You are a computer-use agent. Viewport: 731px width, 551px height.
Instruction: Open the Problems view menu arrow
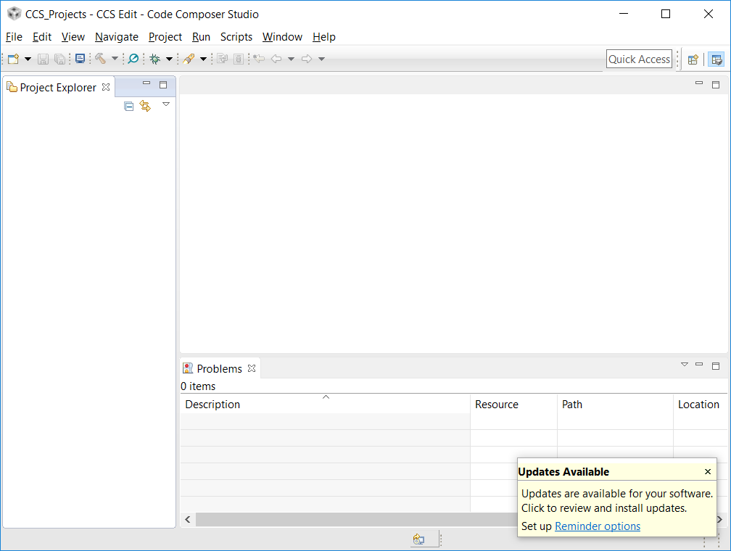(684, 365)
